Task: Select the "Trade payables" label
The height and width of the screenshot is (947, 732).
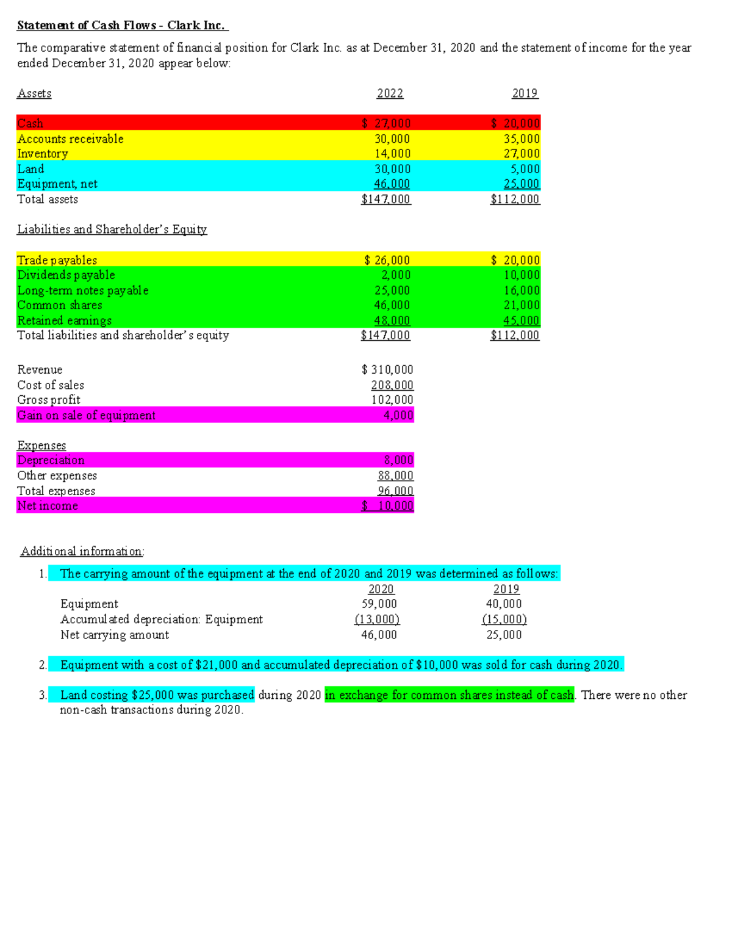Action: [57, 260]
